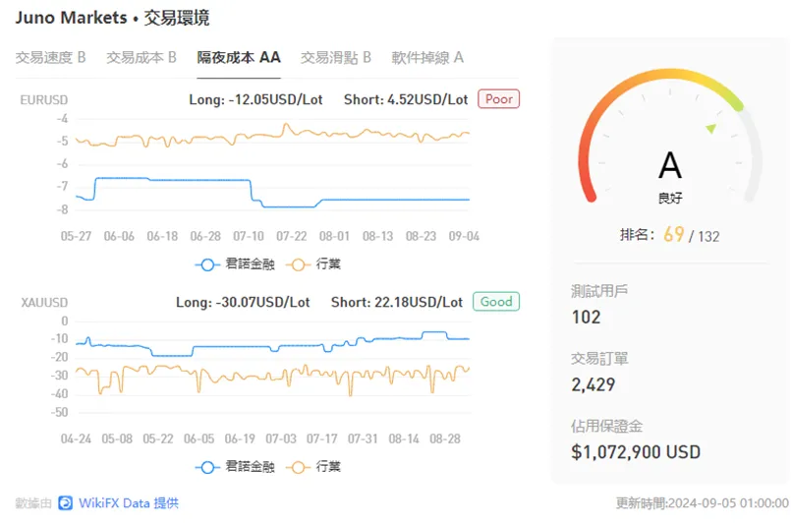Click the 07-22 date on EURUSD axis
The width and height of the screenshot is (791, 526).
coord(291,236)
